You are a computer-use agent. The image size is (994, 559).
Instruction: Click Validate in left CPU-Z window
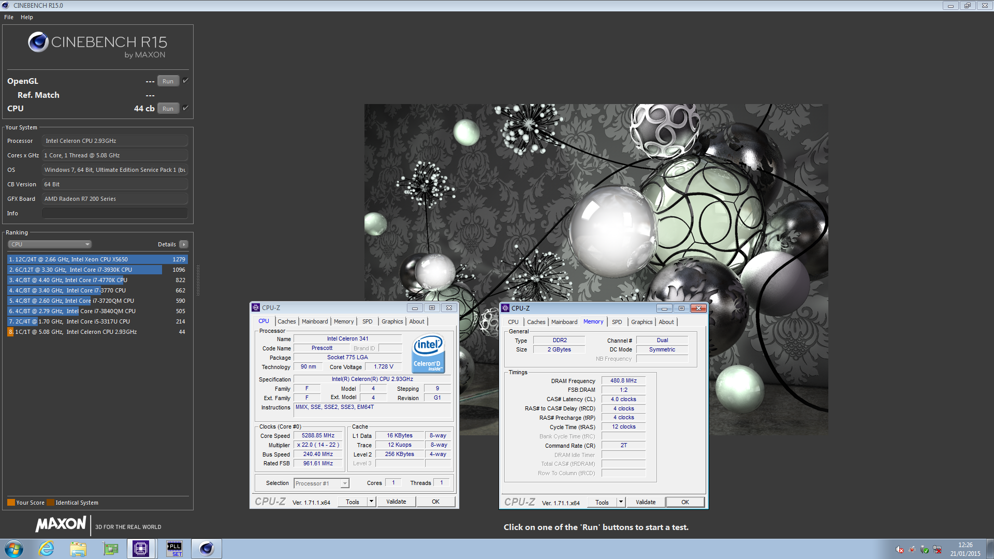(396, 502)
